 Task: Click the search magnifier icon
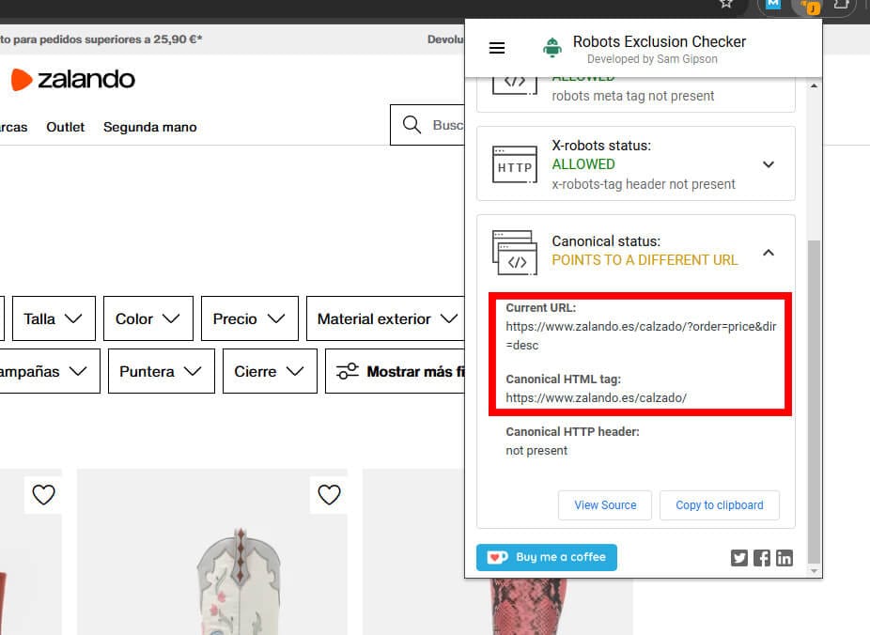pyautogui.click(x=412, y=124)
